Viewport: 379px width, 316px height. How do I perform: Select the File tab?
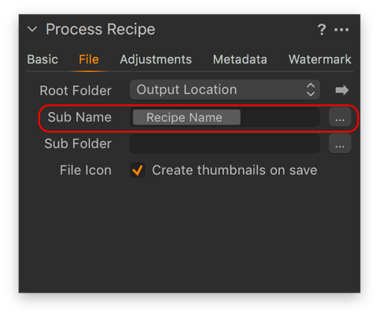89,60
